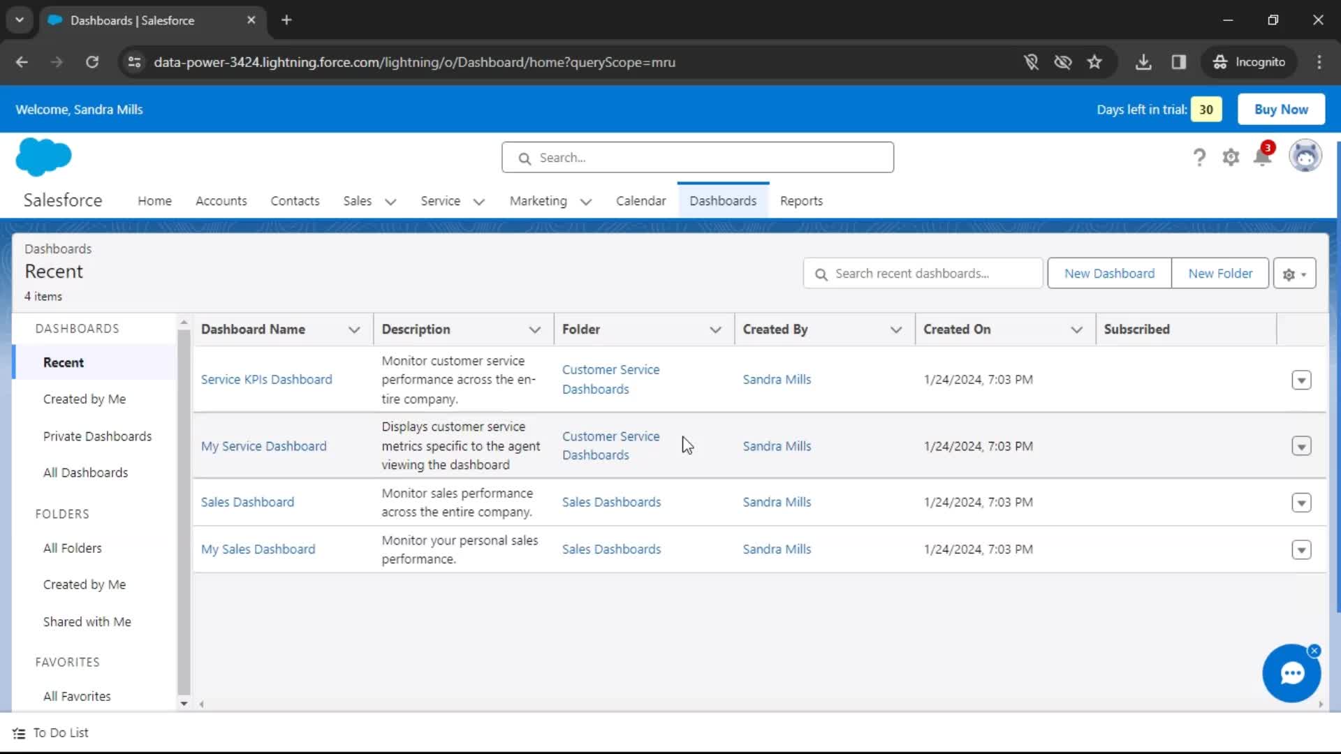
Task: Click the Salesforce cloud logo
Action: (x=43, y=156)
